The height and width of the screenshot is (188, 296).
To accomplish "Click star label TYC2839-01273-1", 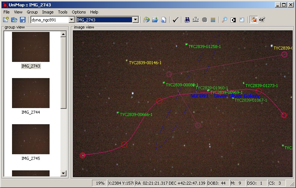I will pos(261,86).
